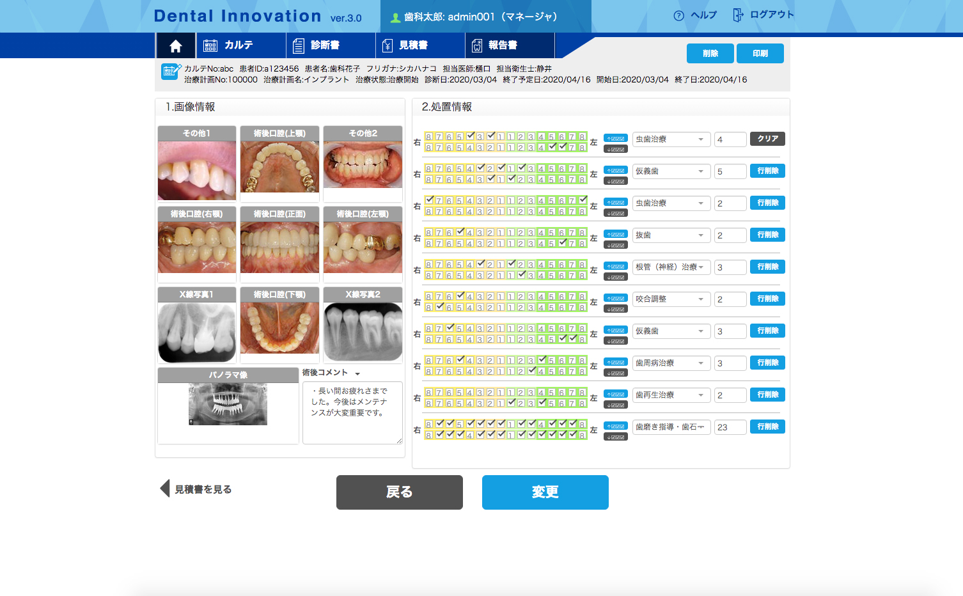Open the 術後口腔(正面) photo thumbnail
Screen dimensions: 963x596
(280, 247)
